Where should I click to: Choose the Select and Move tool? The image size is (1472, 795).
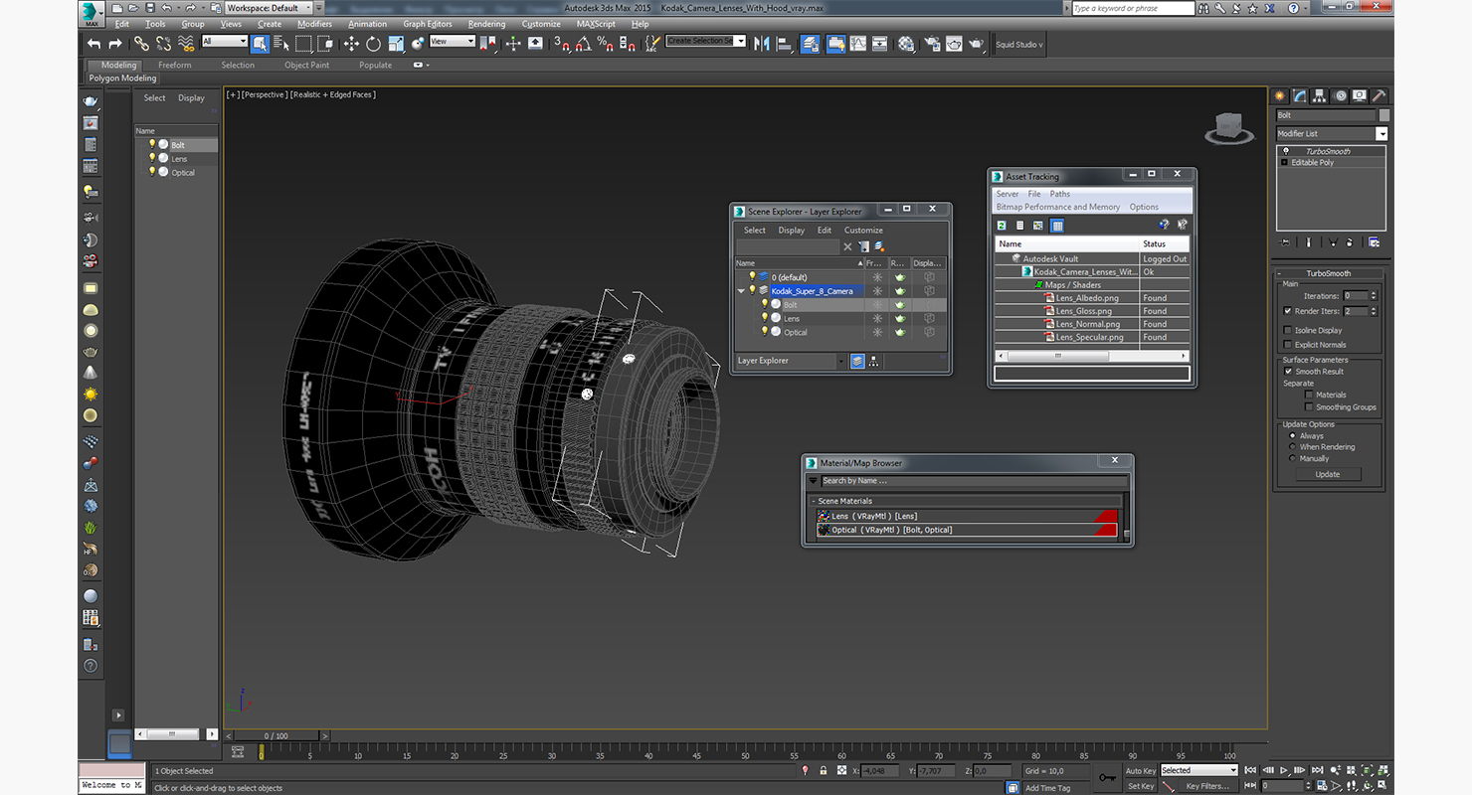pos(351,44)
